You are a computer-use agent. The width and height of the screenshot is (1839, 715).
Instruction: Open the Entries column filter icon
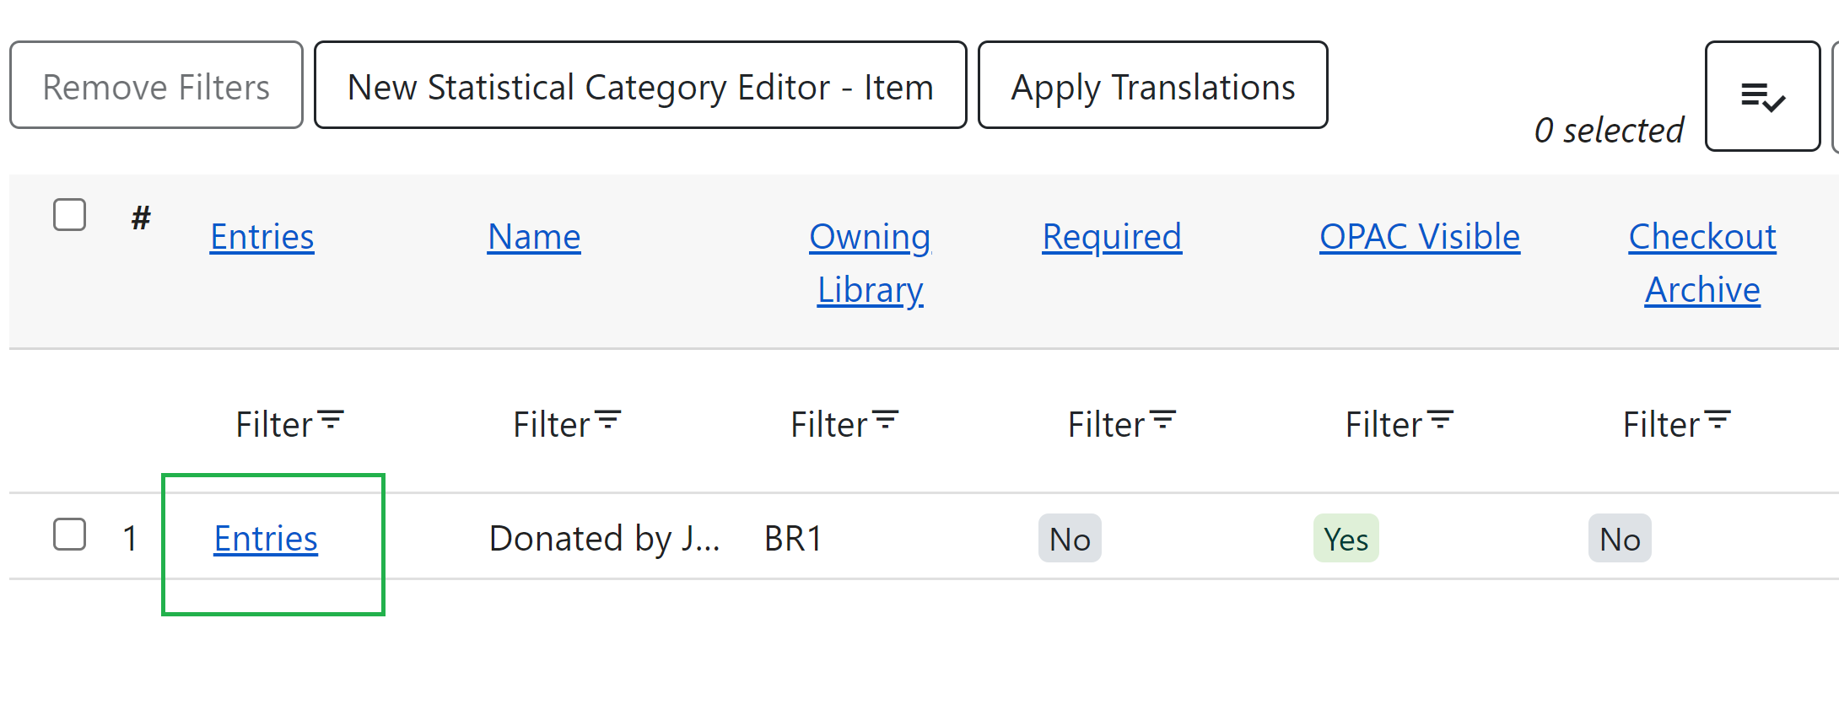coord(332,421)
